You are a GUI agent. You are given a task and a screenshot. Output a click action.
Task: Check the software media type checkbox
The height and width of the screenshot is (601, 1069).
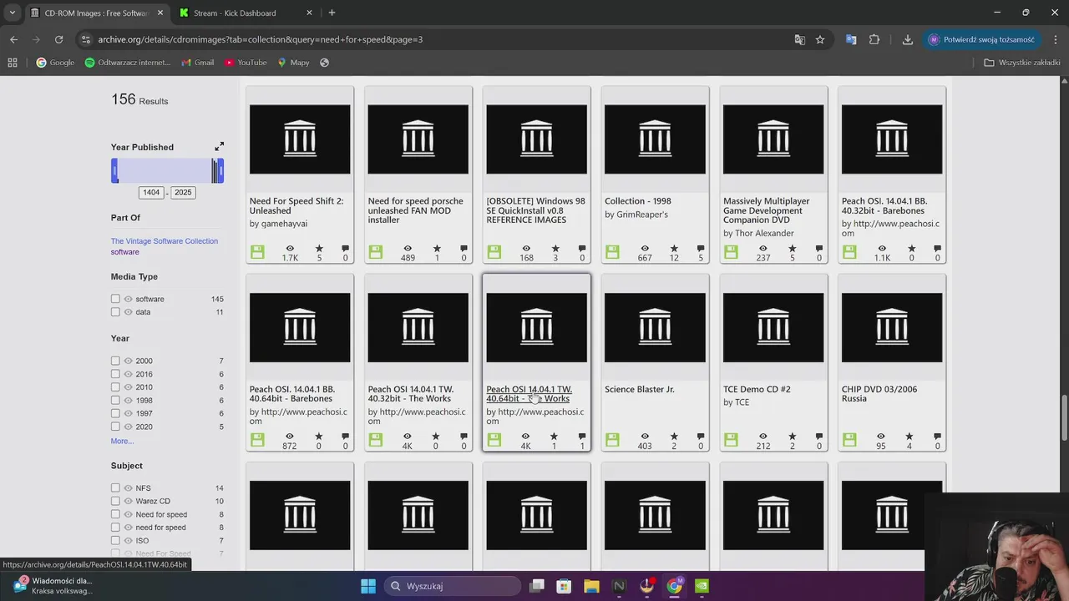coord(115,299)
